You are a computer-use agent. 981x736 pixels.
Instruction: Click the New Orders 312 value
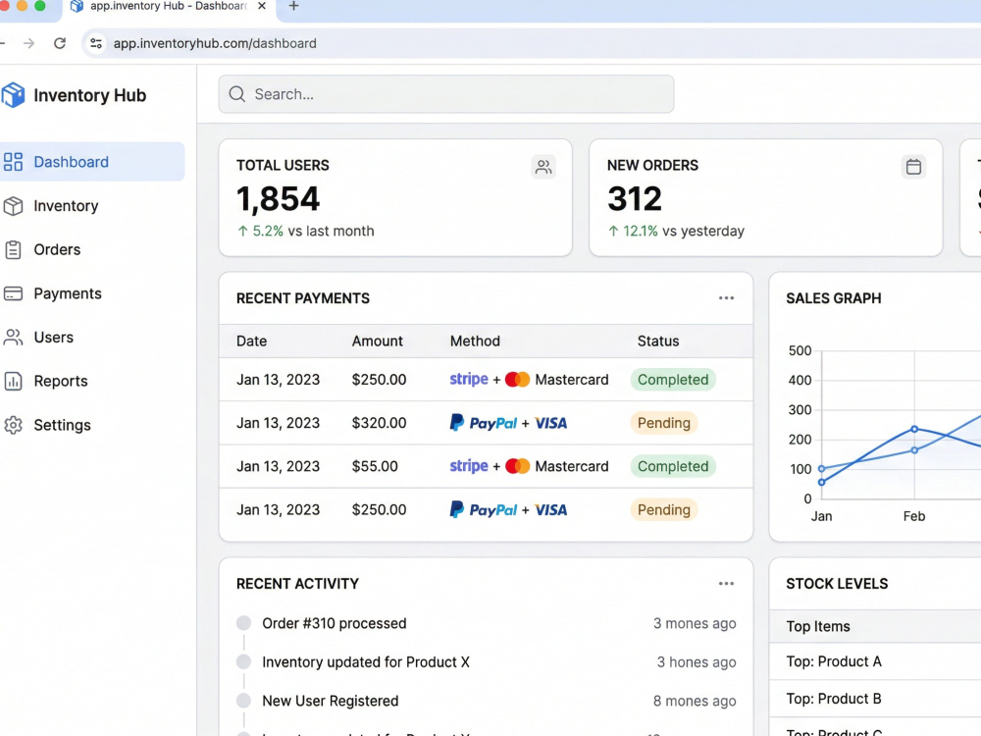(x=635, y=199)
